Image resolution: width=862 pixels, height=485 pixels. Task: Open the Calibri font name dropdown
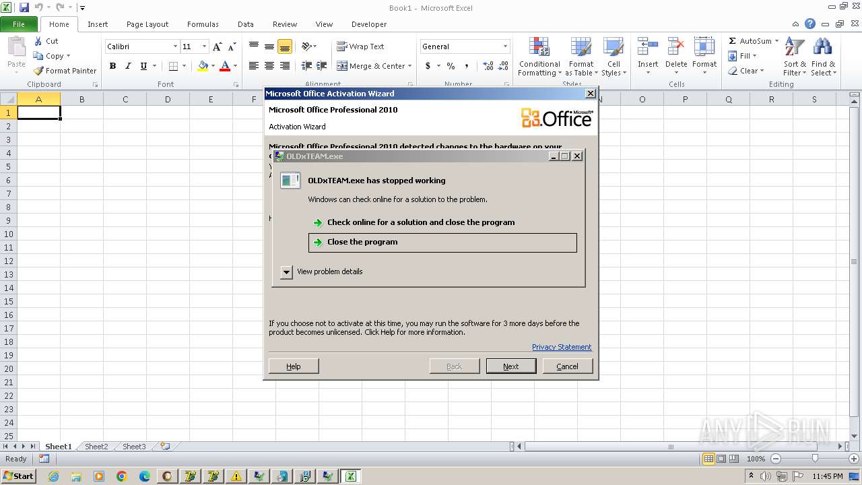click(x=175, y=46)
